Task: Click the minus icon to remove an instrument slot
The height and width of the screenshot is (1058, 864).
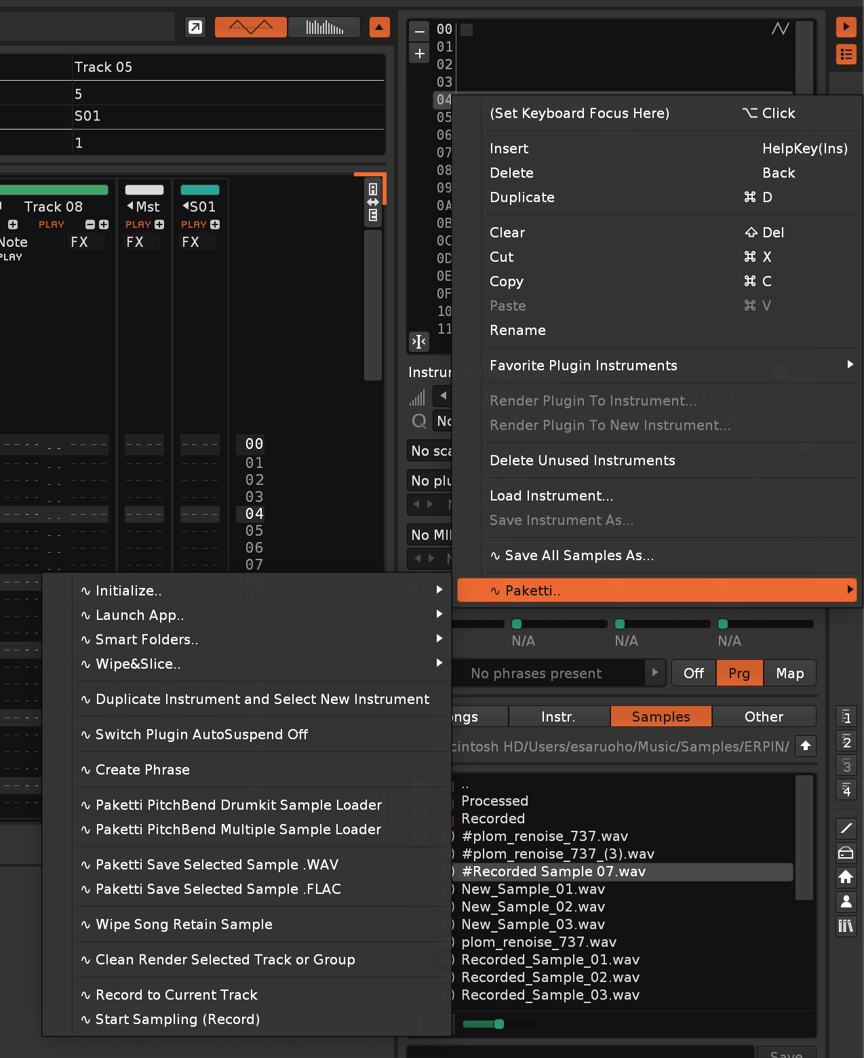Action: [420, 31]
